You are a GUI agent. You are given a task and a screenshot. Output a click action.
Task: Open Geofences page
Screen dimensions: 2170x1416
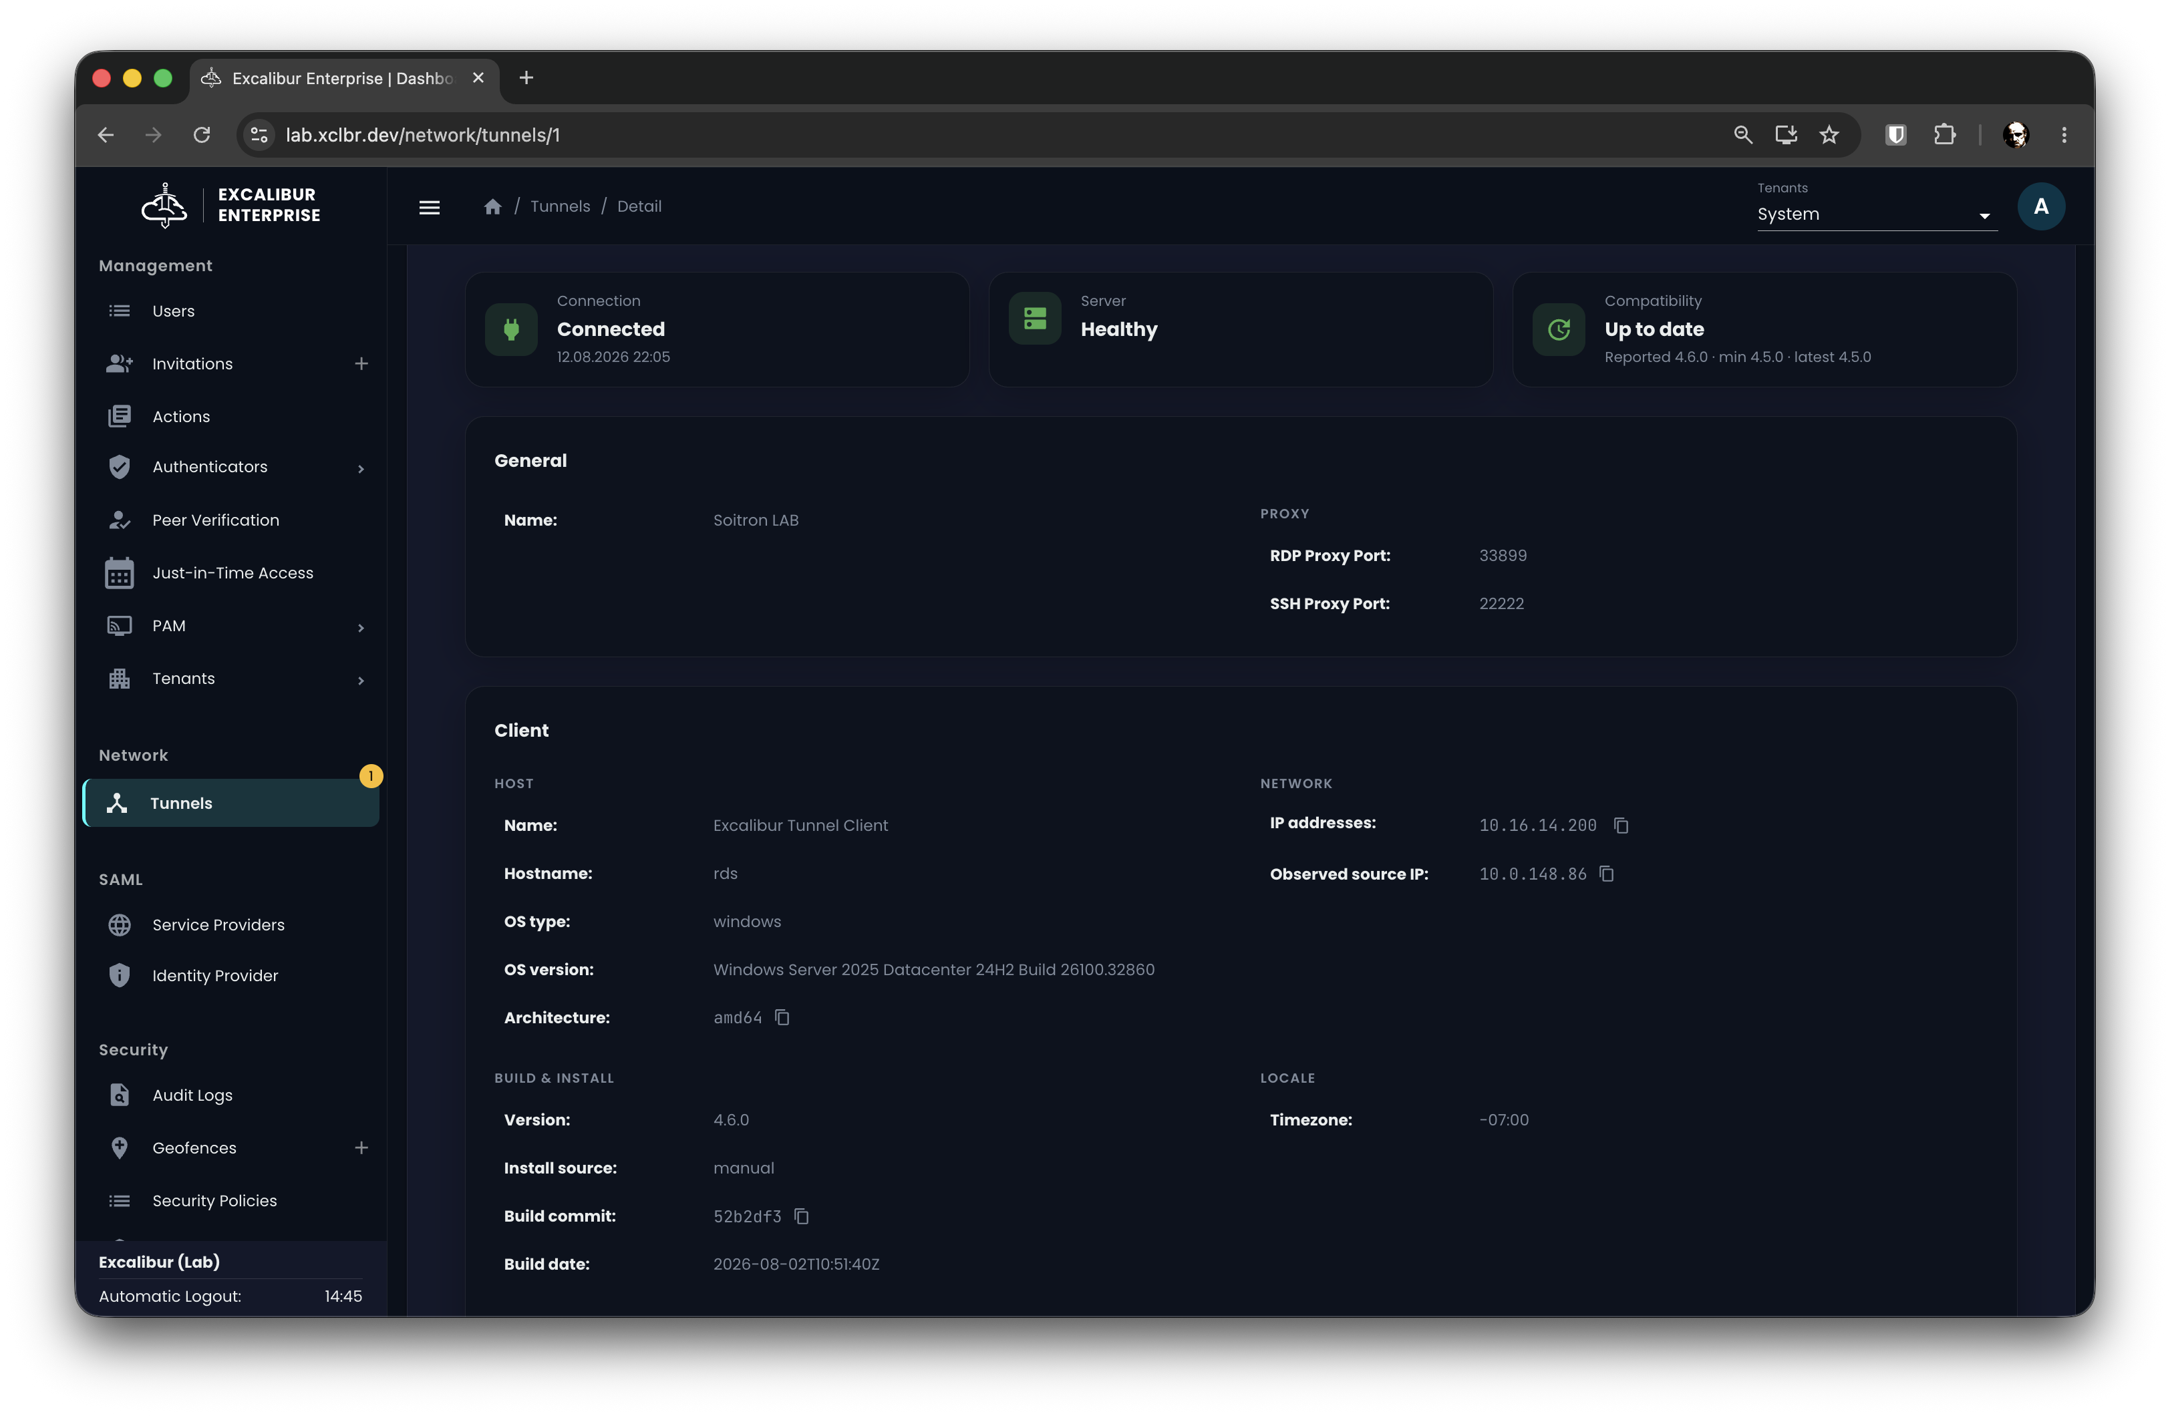[194, 1148]
